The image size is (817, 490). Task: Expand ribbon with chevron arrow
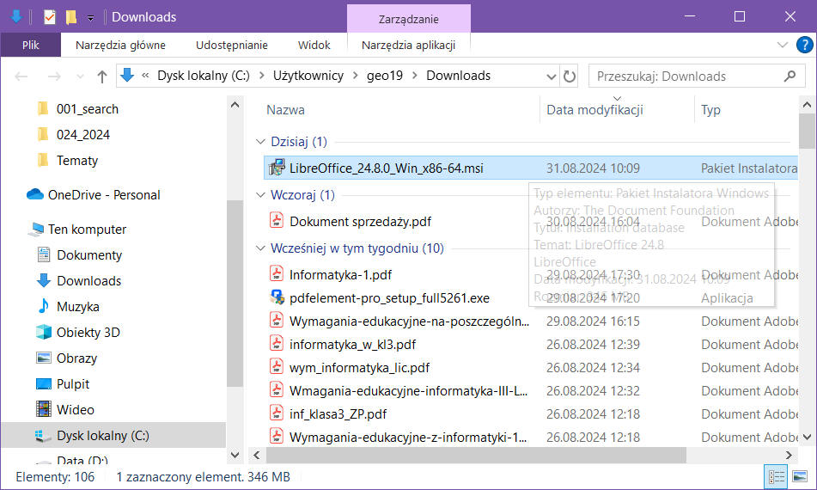click(782, 46)
